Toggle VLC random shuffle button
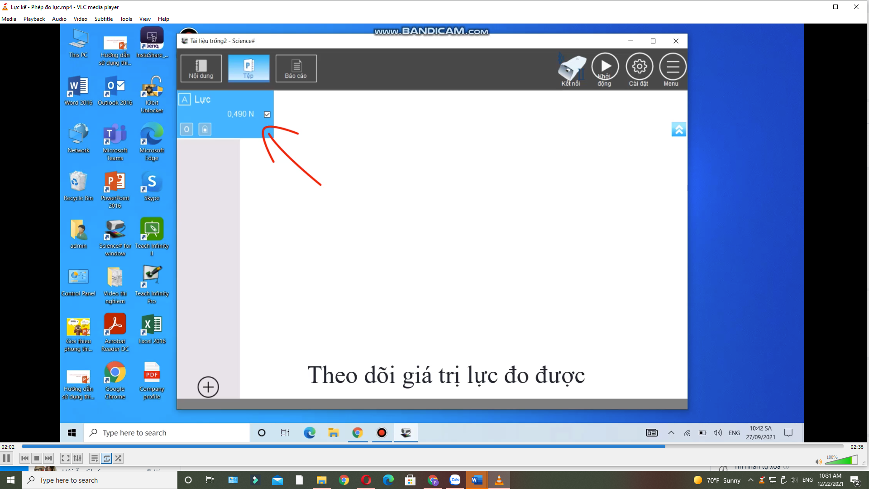Screen dimensions: 869x489 118,458
